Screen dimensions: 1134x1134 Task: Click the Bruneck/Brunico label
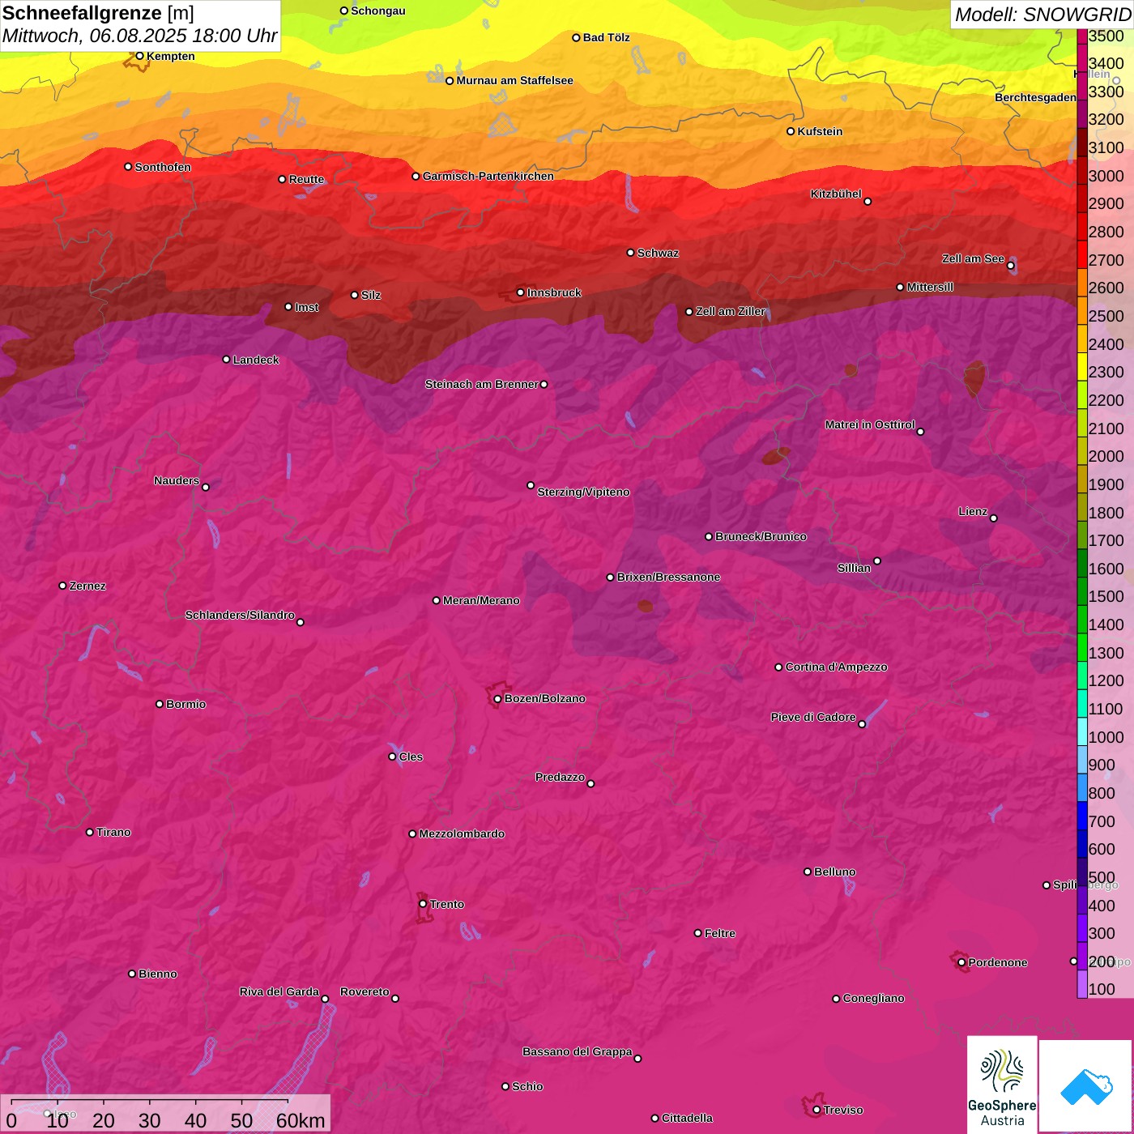(x=761, y=536)
